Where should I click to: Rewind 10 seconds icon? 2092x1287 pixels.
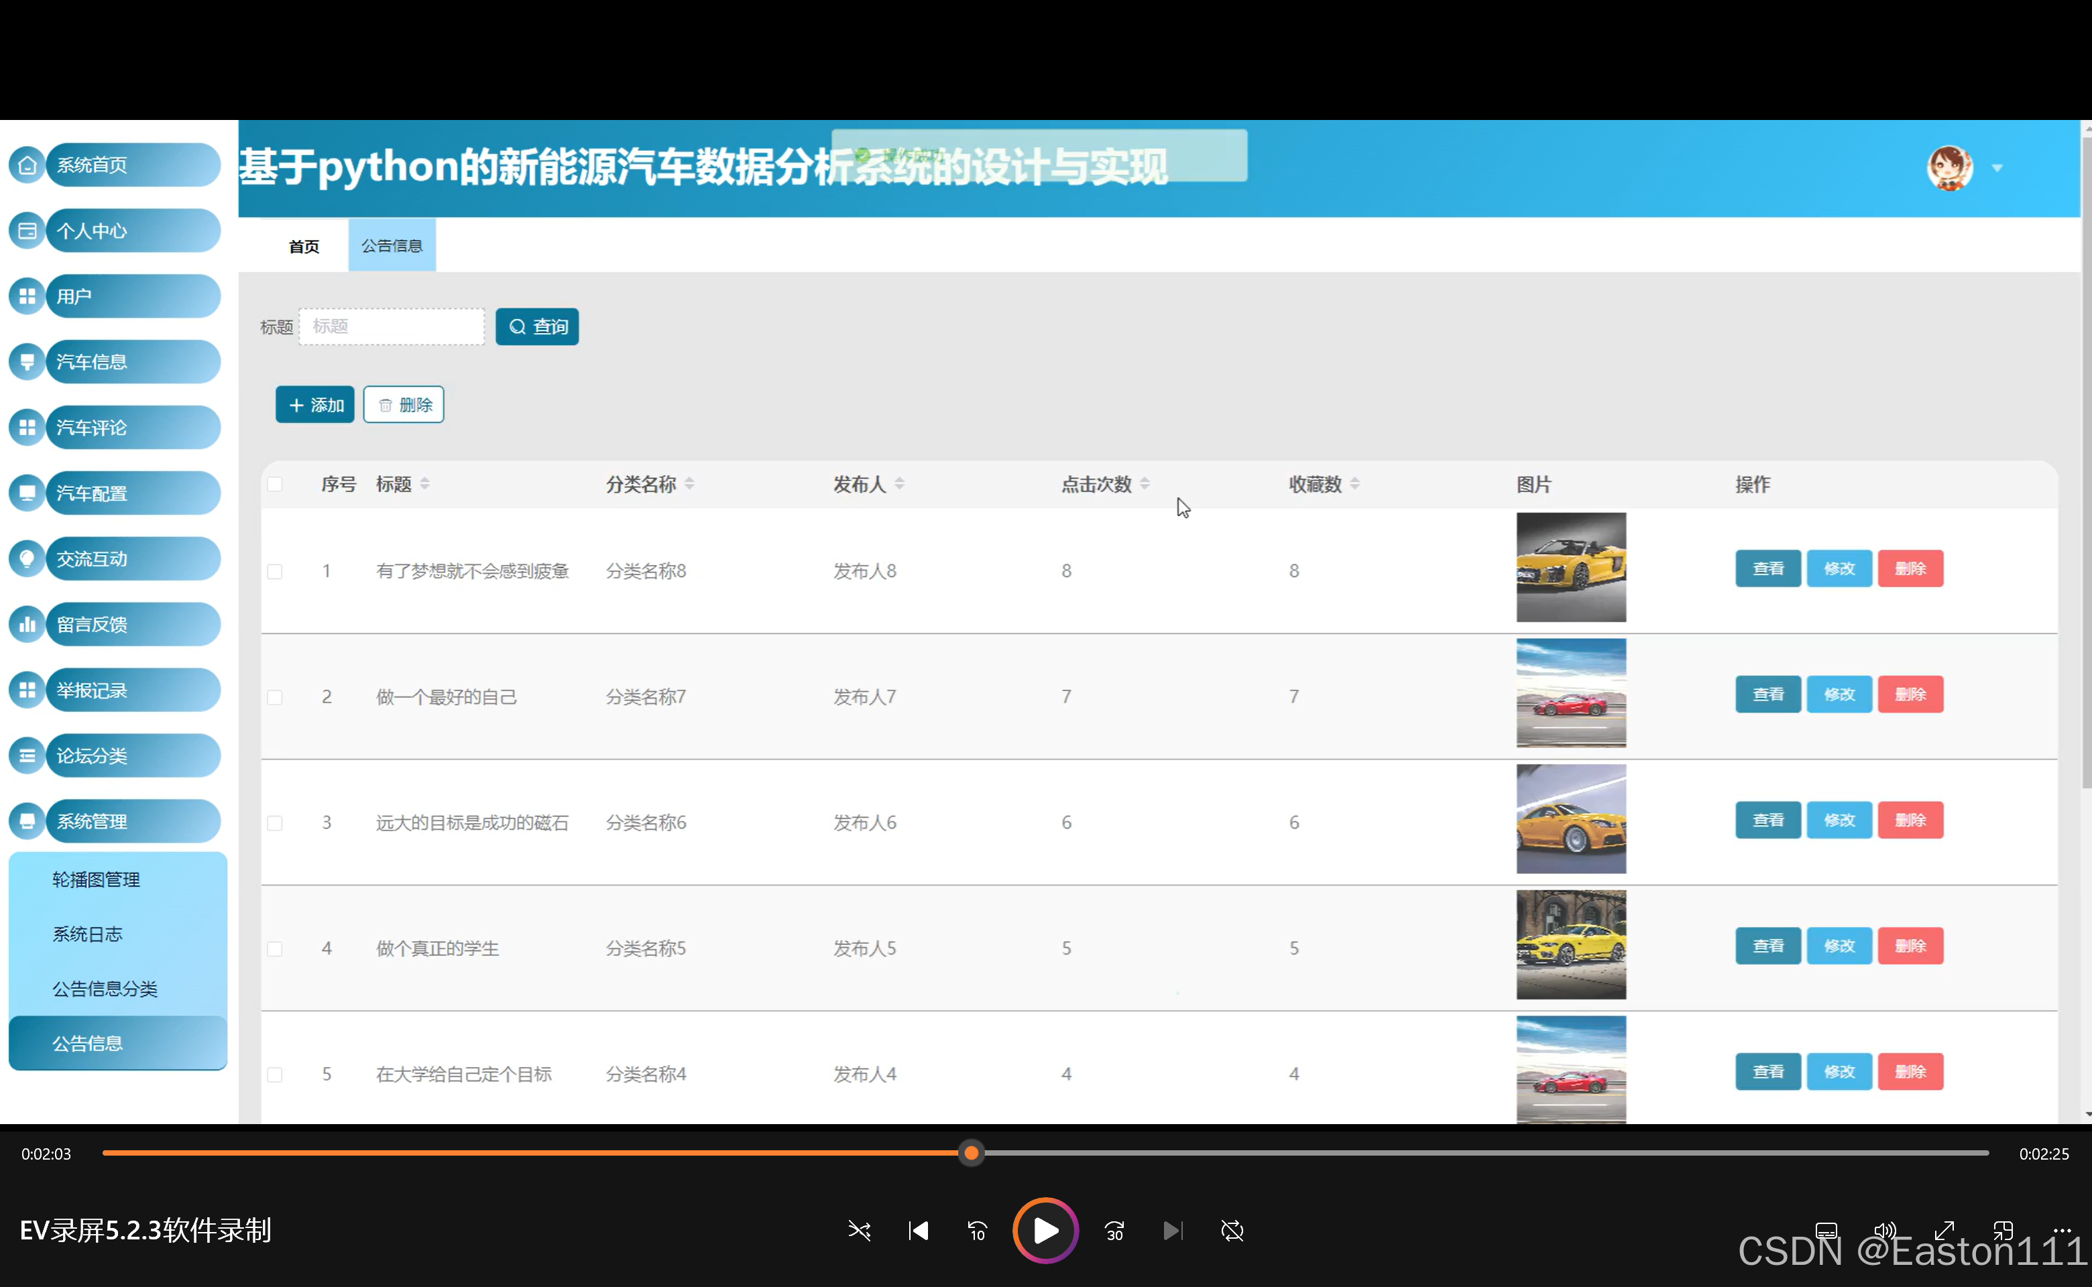tap(977, 1231)
